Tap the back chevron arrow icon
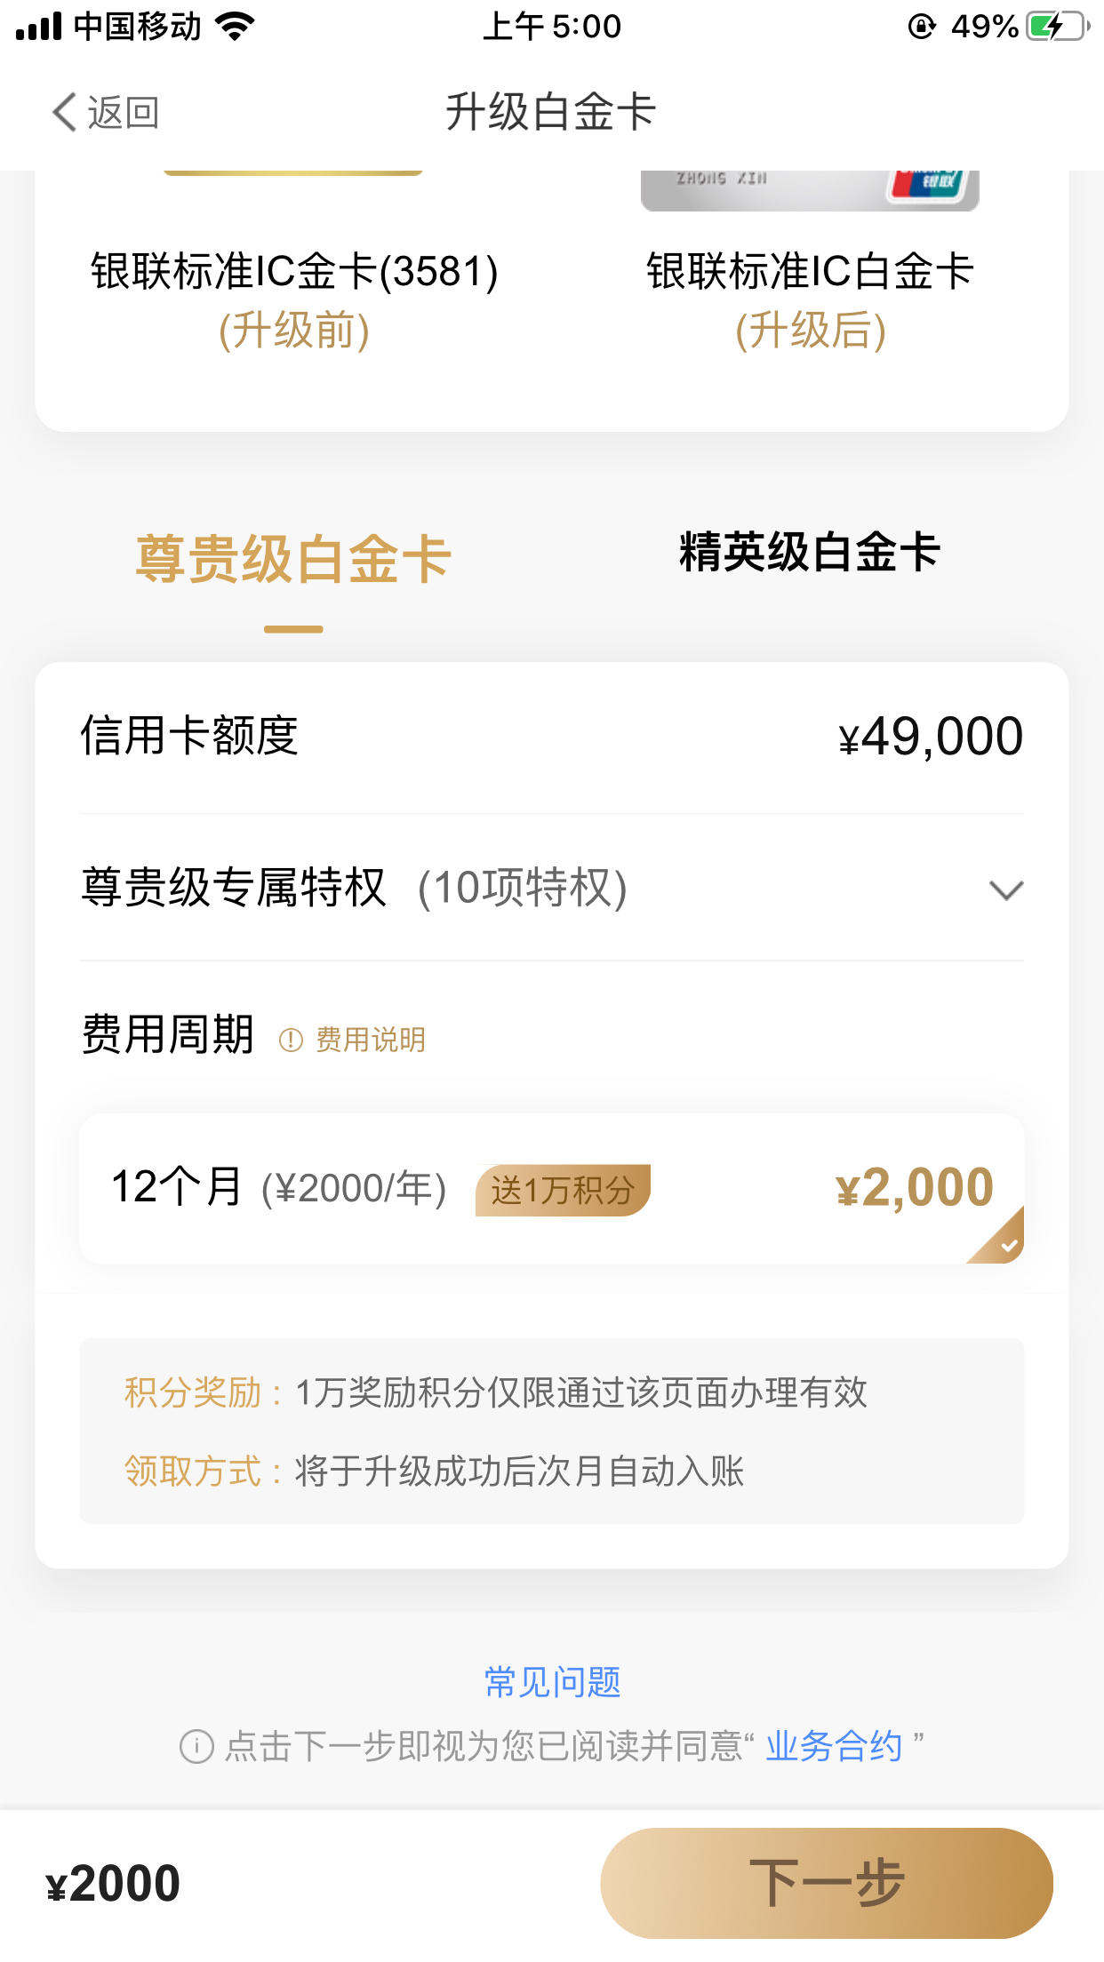Image resolution: width=1104 pixels, height=1962 pixels. 64,112
